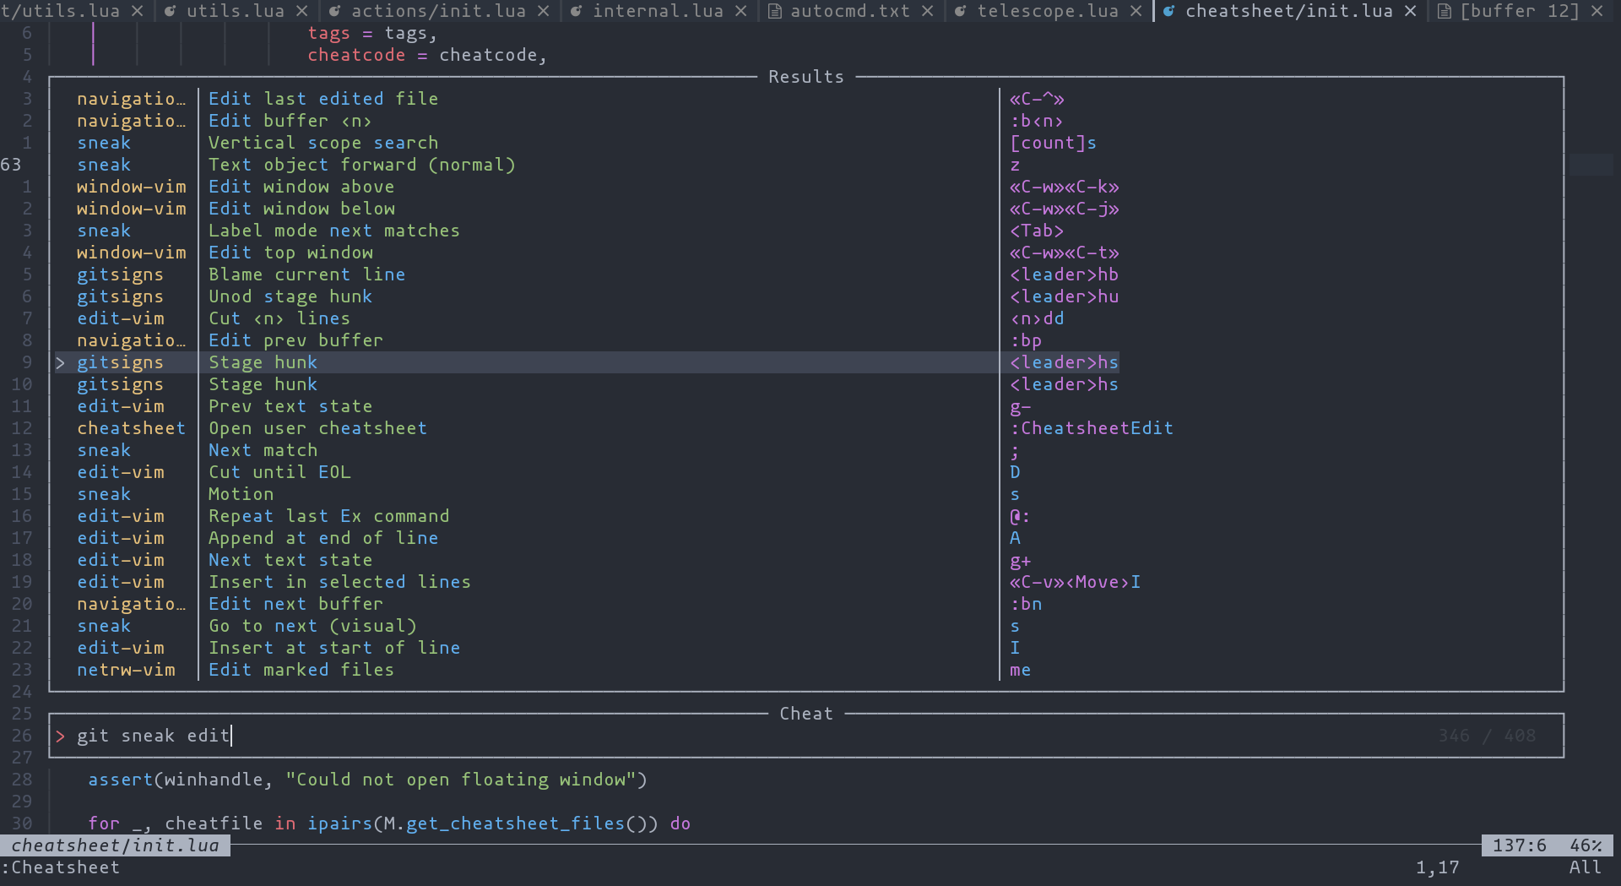Close the autocmd.txt tab
Screen dimensions: 1621x886
[927, 11]
